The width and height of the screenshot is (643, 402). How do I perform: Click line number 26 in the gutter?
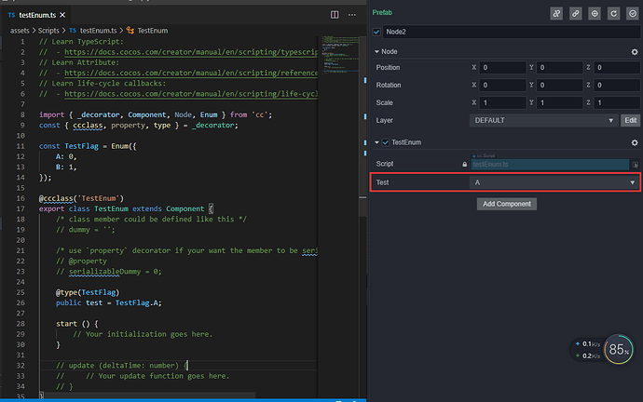[x=21, y=303]
